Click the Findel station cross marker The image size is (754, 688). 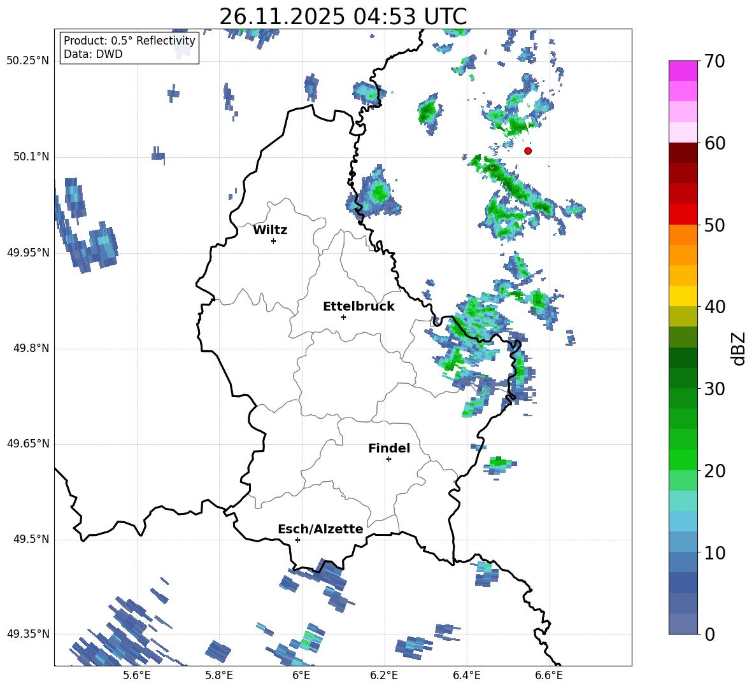(x=388, y=460)
